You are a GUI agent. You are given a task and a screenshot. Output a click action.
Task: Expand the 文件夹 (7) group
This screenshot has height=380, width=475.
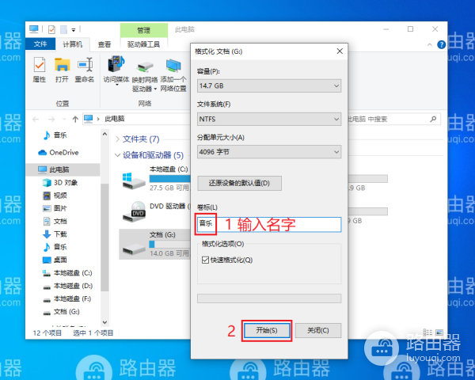coord(117,139)
